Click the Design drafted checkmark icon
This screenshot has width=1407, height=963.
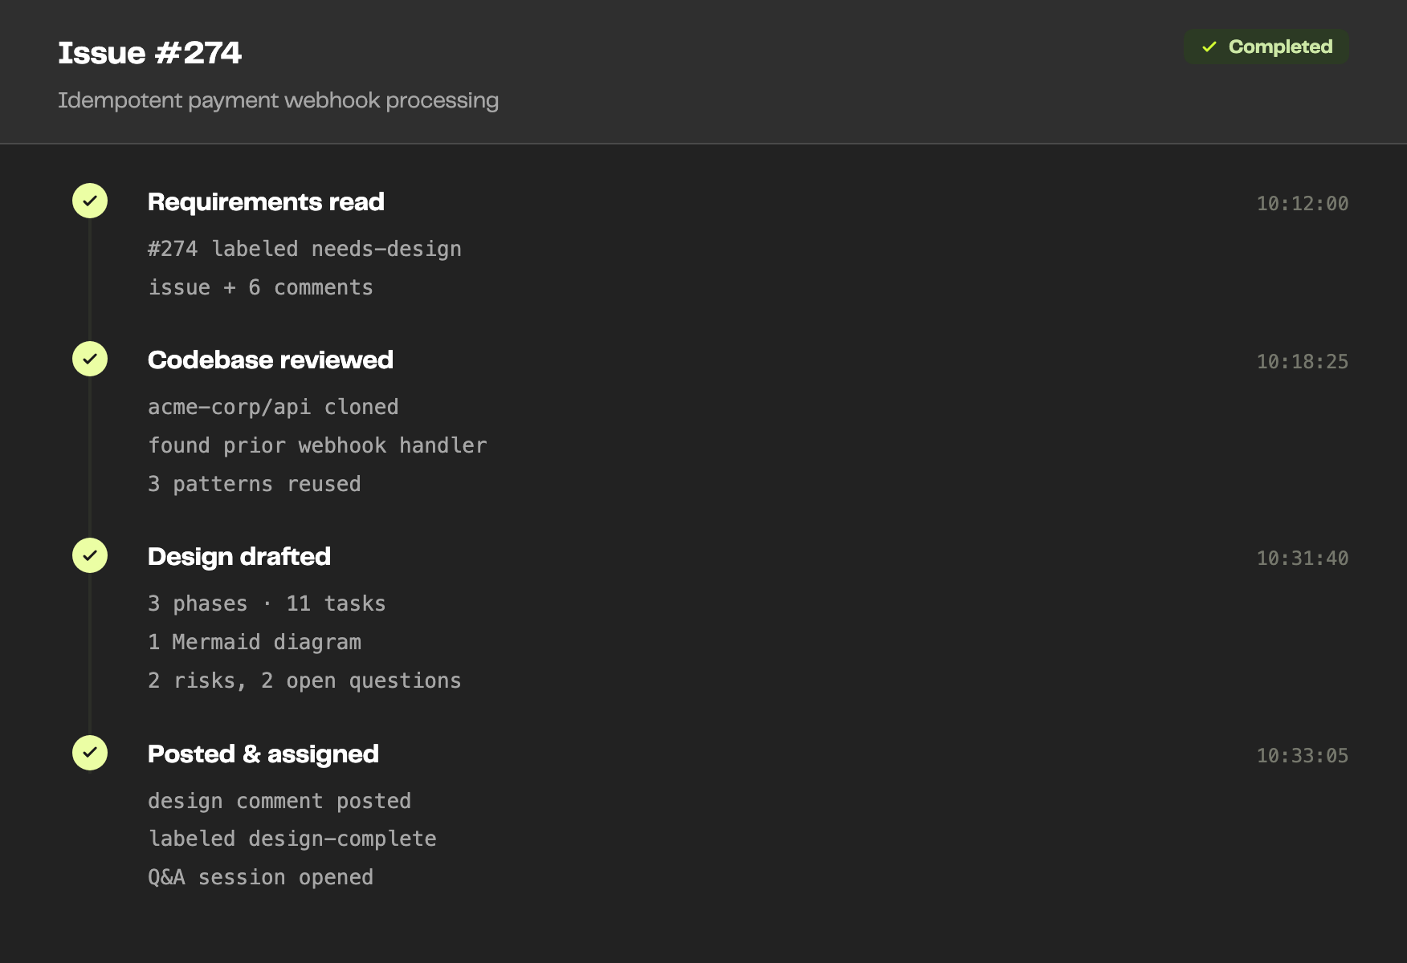90,555
